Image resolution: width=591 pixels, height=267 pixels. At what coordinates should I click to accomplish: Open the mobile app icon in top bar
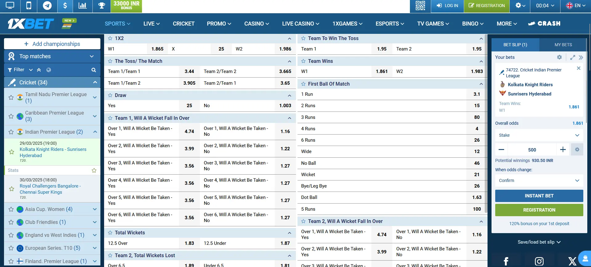[29, 6]
